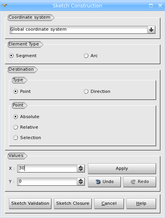Click into the X value field
165x218 pixels.
47,168
